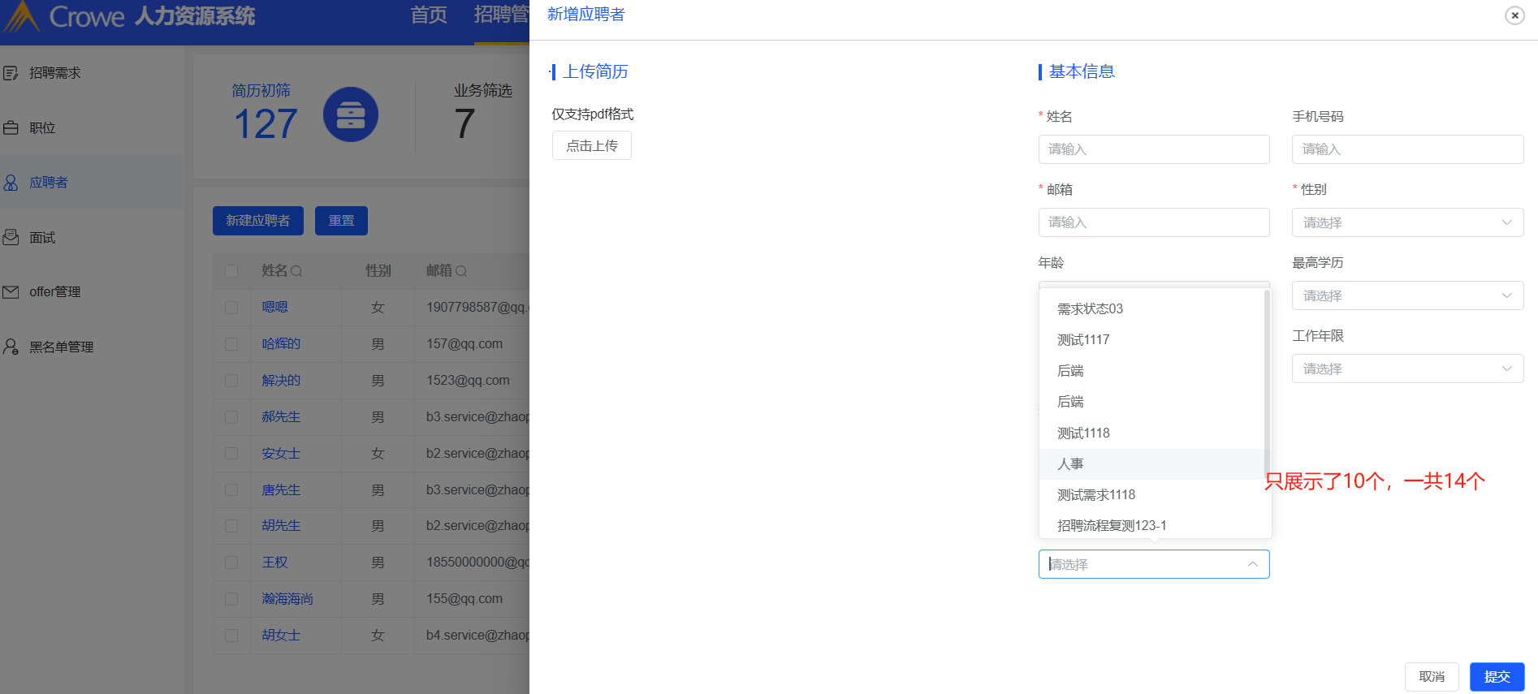Open the 性别 dropdown
The width and height of the screenshot is (1538, 694).
pyautogui.click(x=1407, y=222)
